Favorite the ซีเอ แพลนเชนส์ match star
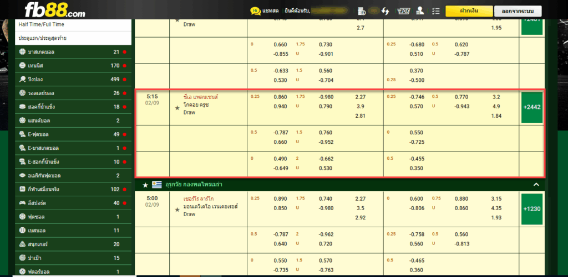Viewport: 568px width, 277px height. 177,108
